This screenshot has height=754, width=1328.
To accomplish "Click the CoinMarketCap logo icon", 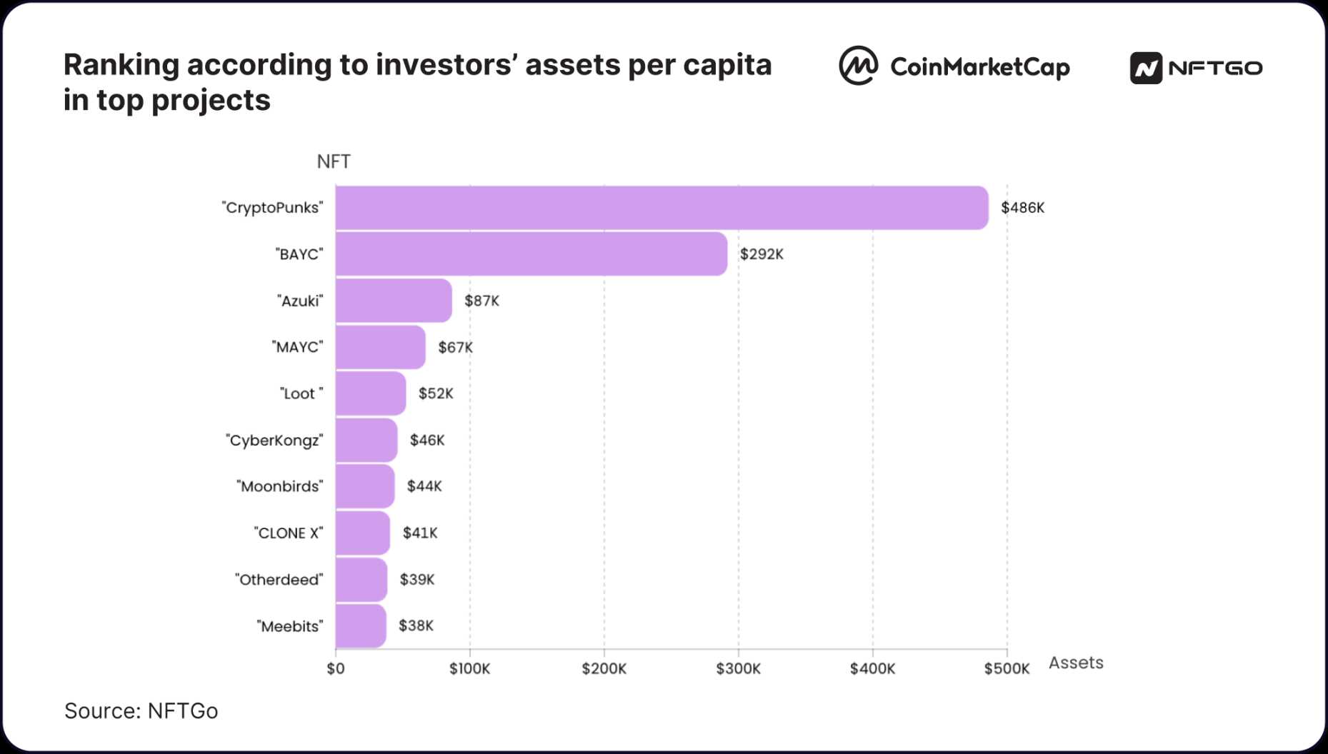I will (x=858, y=66).
